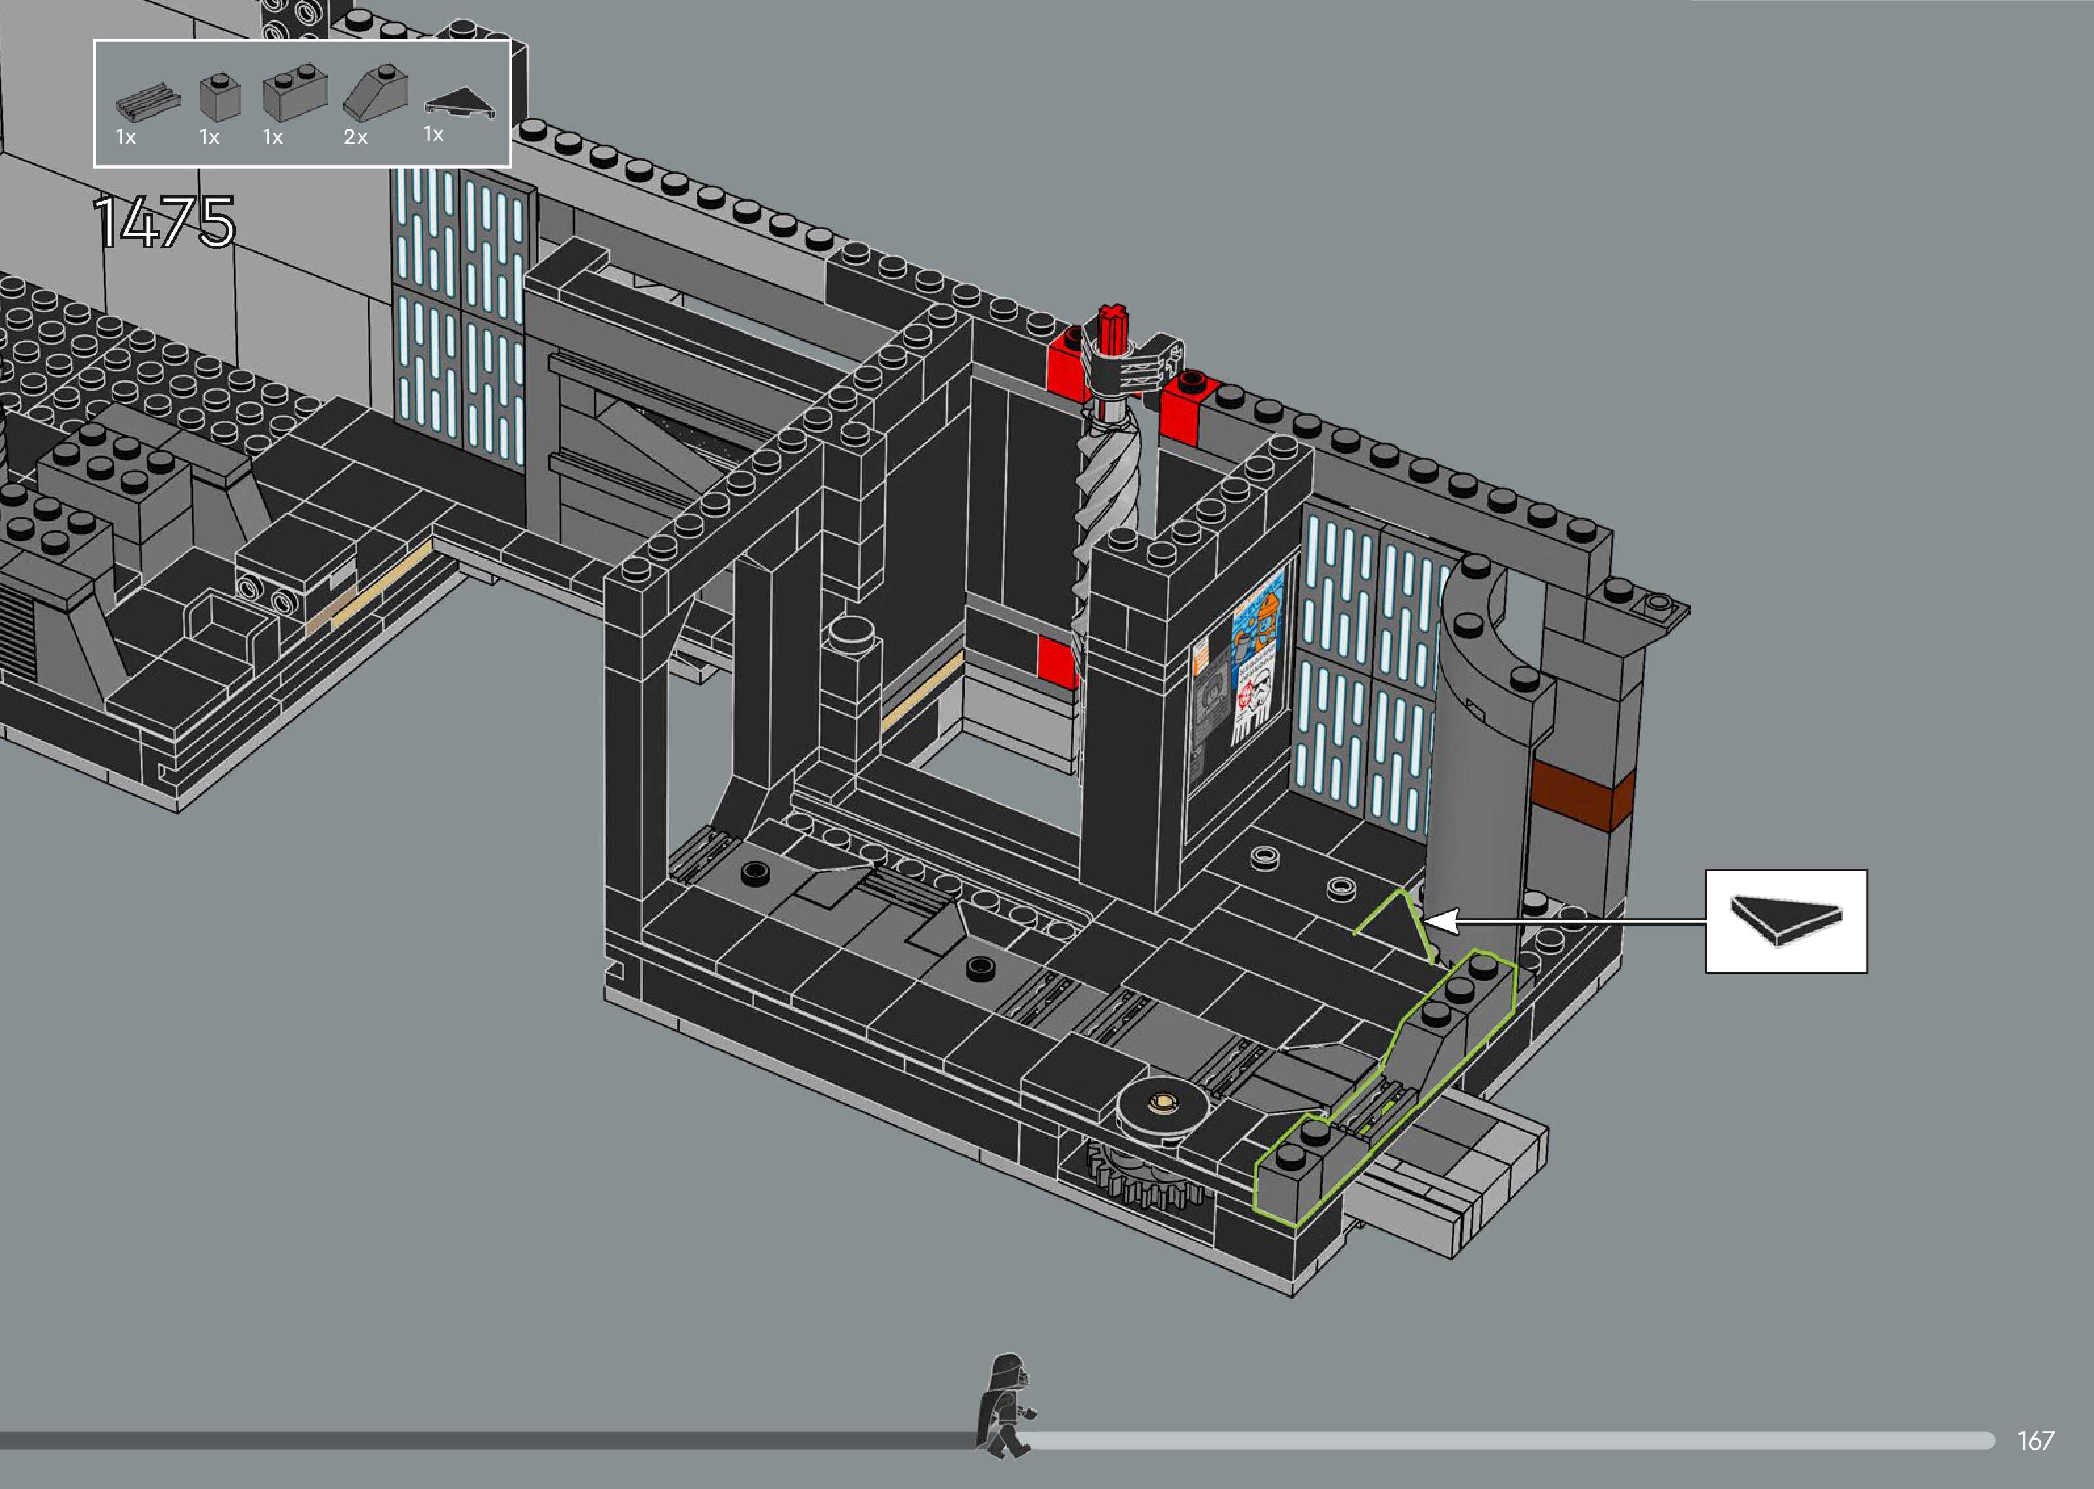2094x1489 pixels.
Task: Click the "2x" quantity label
Action: [x=356, y=137]
